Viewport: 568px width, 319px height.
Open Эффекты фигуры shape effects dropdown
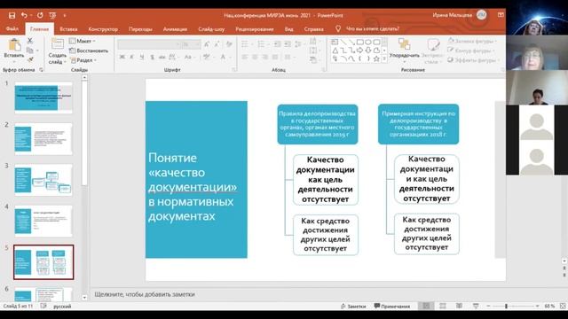click(x=474, y=60)
